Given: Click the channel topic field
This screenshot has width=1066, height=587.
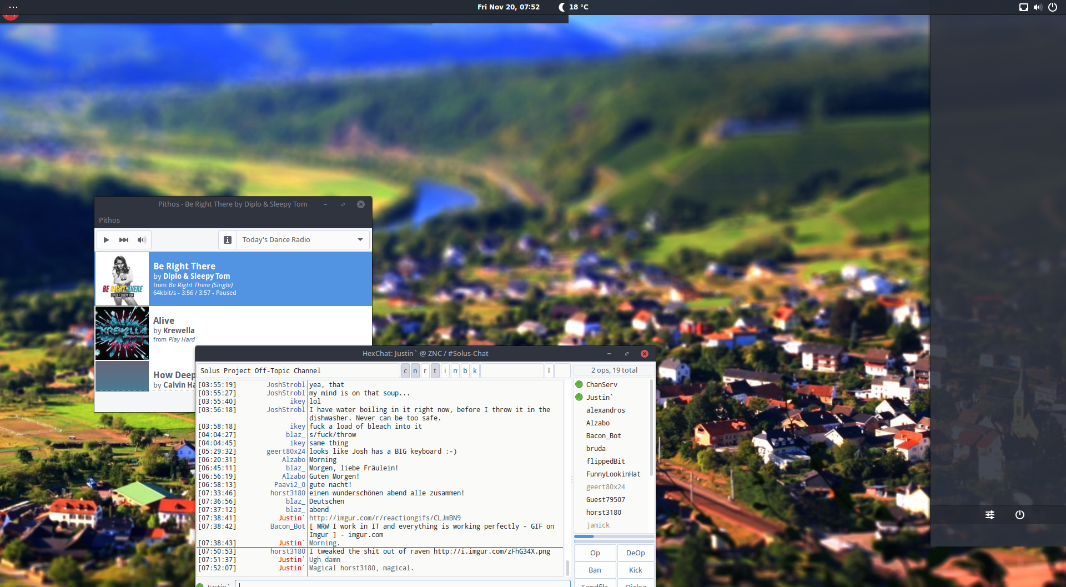Looking at the screenshot, I should tap(299, 371).
